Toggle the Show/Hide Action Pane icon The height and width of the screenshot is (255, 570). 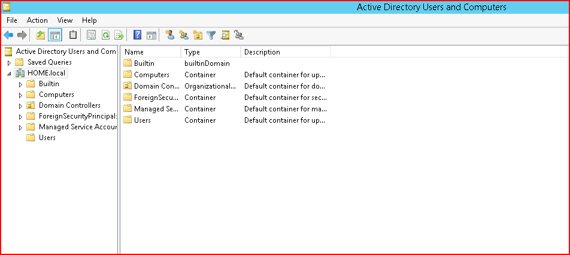tap(151, 35)
